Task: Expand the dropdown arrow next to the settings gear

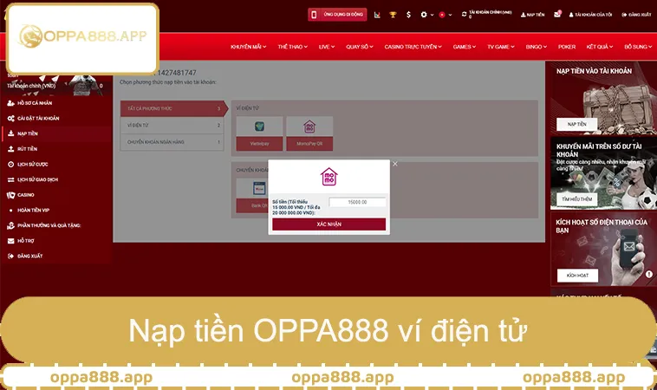Action: 432,15
